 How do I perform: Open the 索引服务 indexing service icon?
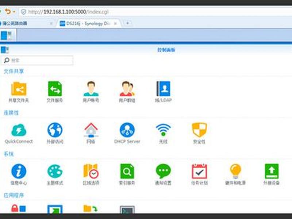pos(127,171)
